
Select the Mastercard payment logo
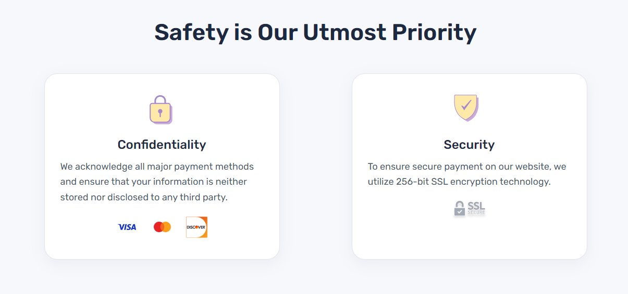coord(162,227)
